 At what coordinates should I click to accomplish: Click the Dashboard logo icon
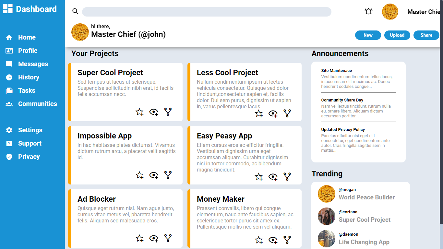point(8,9)
